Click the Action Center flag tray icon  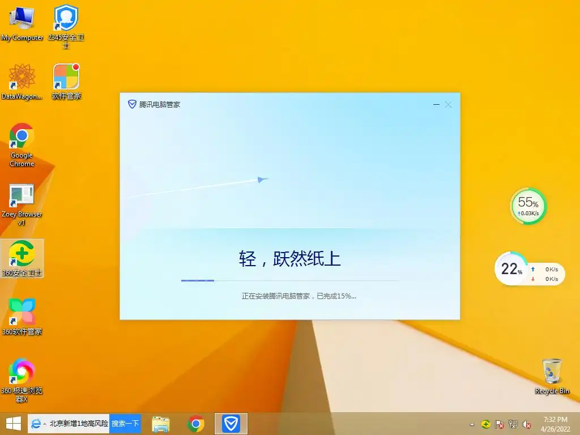[x=500, y=424]
